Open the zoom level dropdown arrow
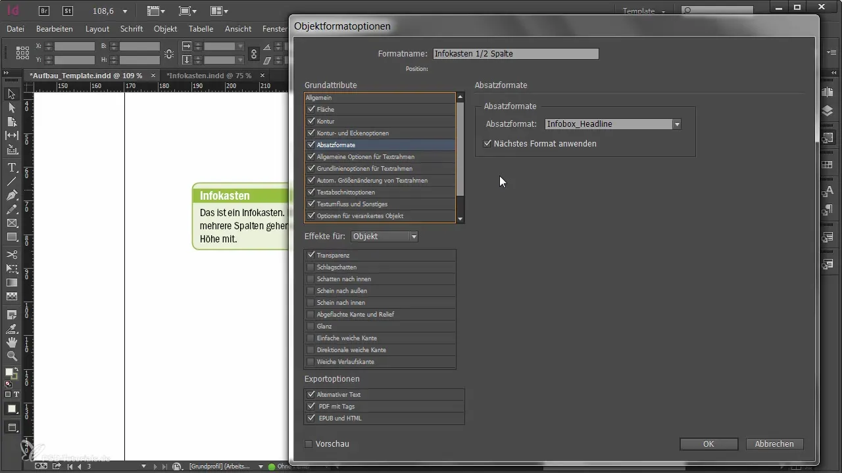This screenshot has width=842, height=473. point(125,11)
